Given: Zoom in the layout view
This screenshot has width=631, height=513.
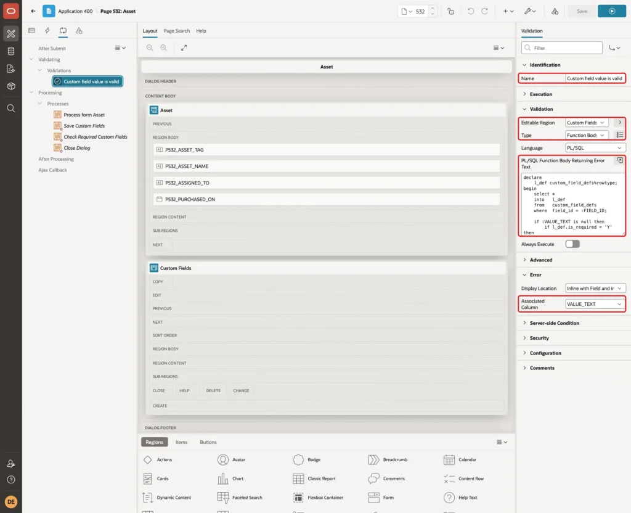Looking at the screenshot, I should point(164,48).
